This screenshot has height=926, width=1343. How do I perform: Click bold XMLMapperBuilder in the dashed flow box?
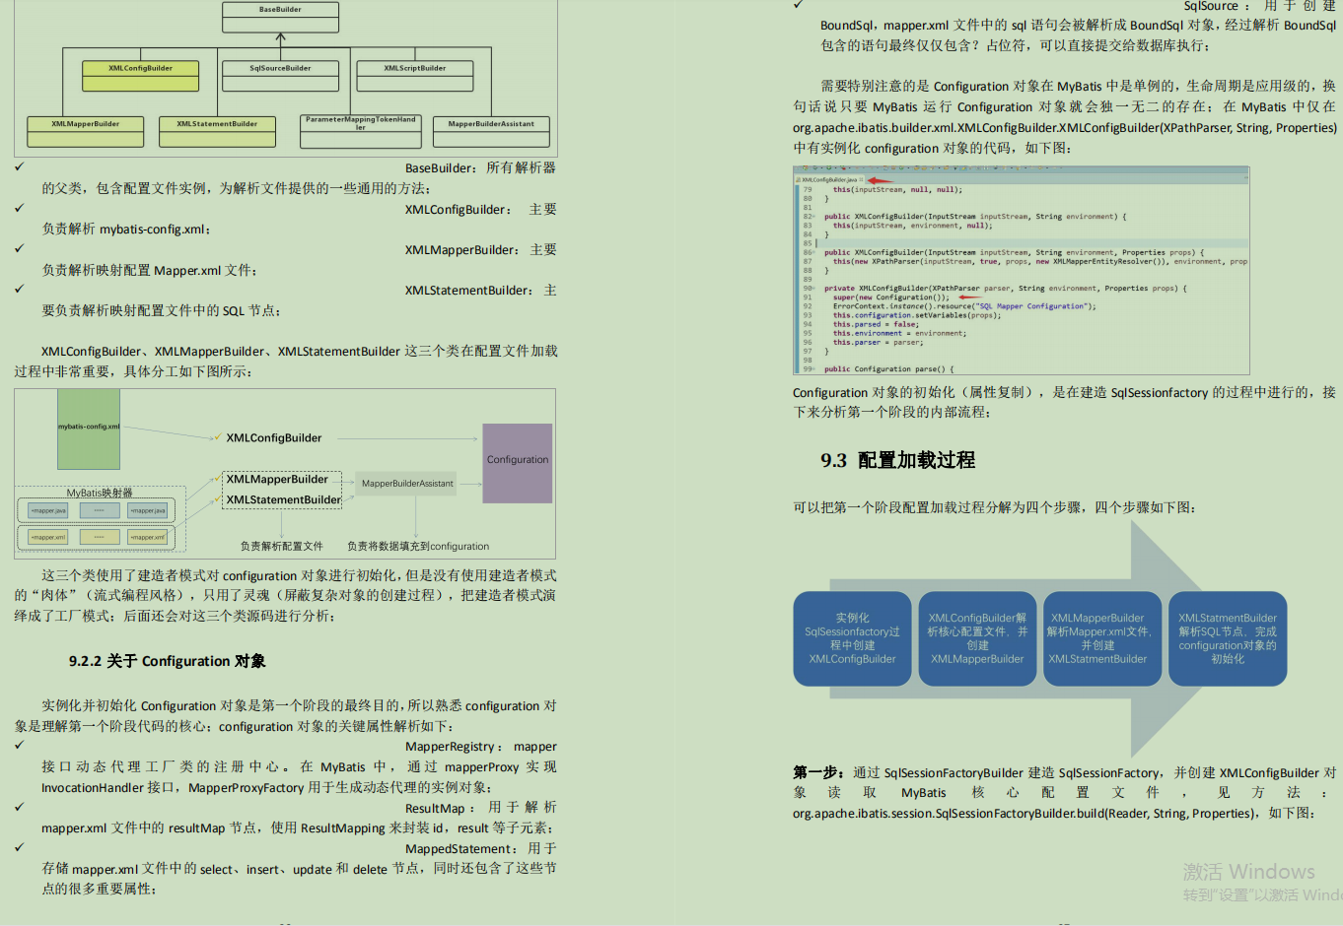click(x=277, y=480)
